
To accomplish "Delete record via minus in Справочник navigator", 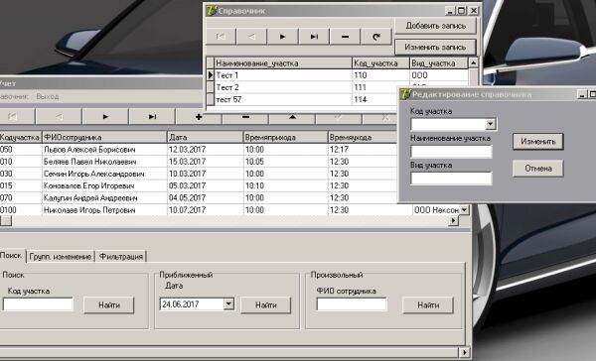I will click(345, 37).
